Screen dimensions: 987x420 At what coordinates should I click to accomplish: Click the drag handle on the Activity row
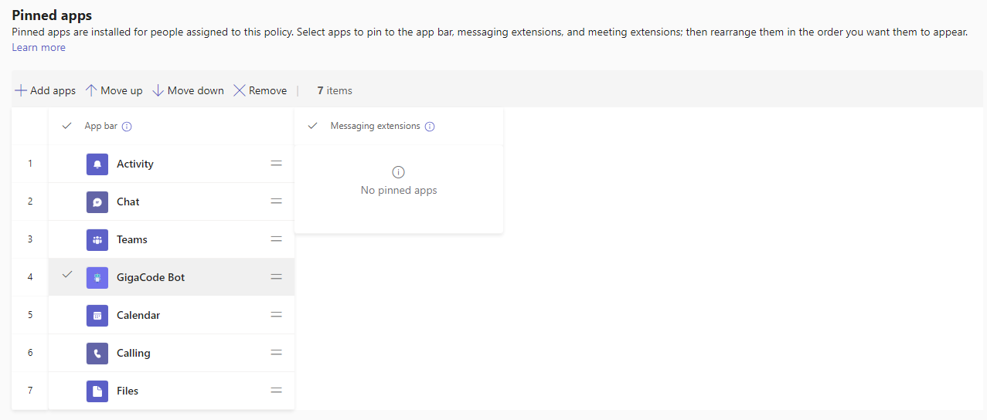(x=276, y=164)
